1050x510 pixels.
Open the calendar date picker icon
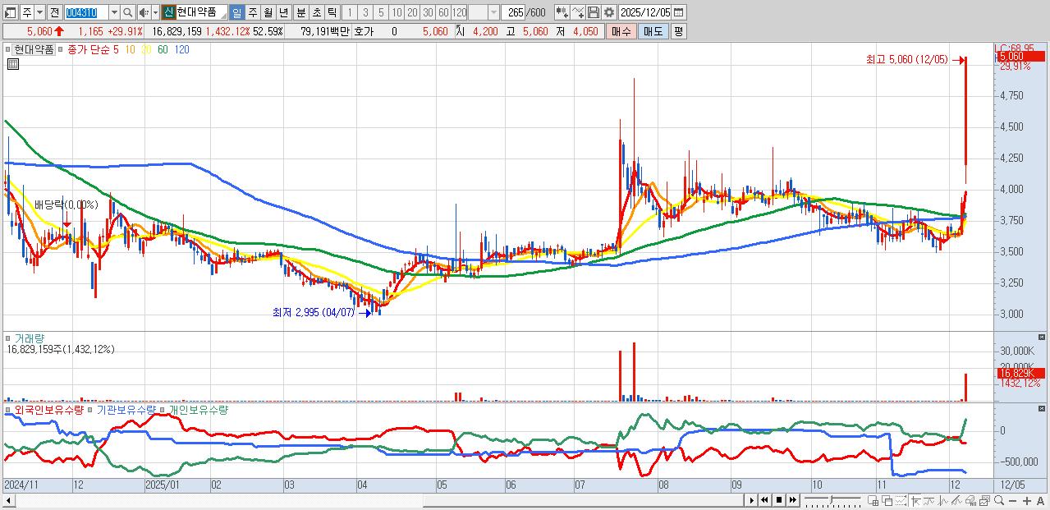point(678,12)
